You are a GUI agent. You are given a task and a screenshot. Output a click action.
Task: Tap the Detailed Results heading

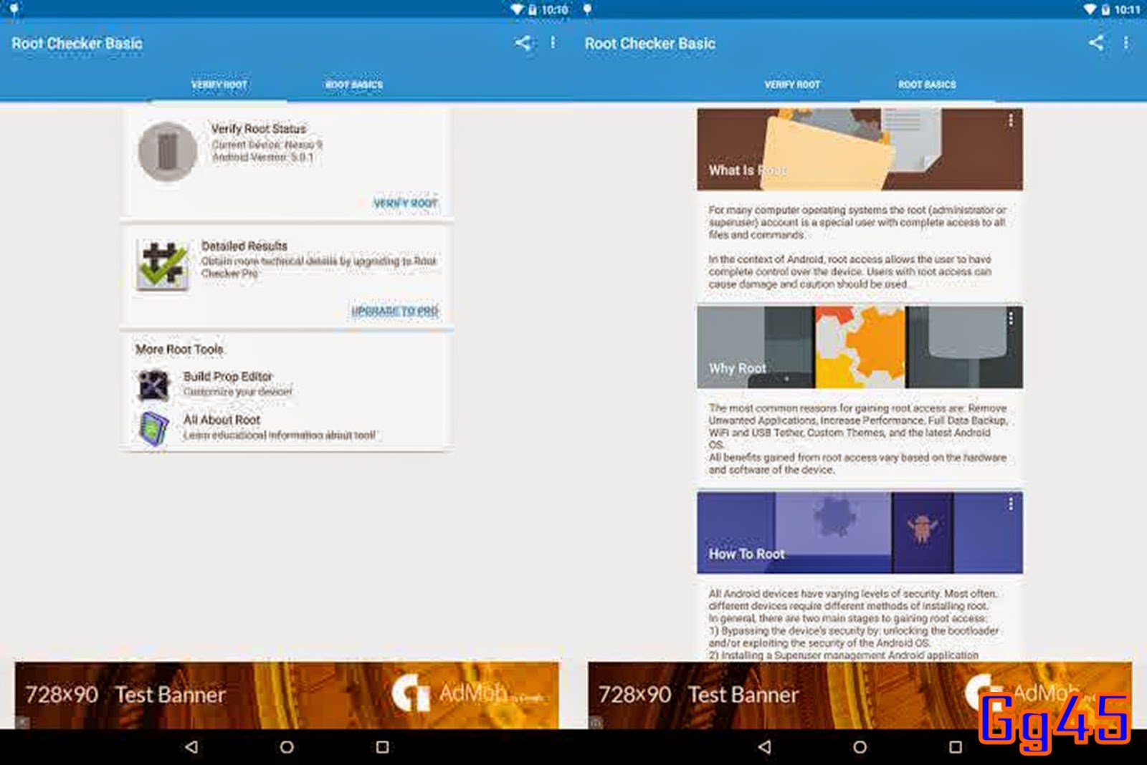[x=244, y=246]
